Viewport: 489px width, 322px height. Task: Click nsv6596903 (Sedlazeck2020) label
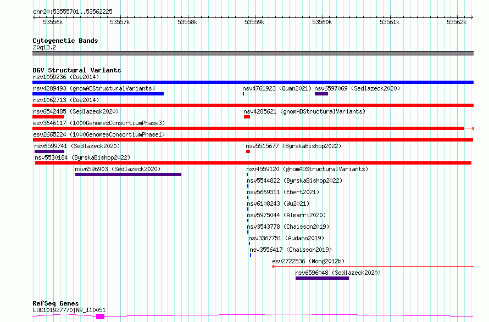click(x=118, y=169)
